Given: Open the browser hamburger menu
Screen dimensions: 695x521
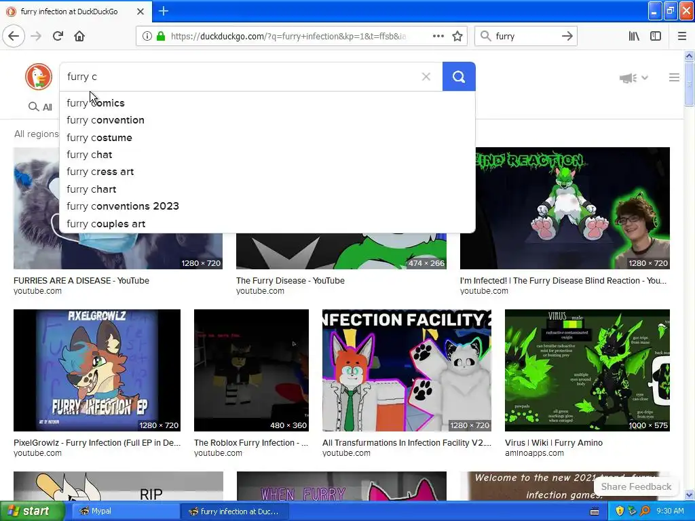Looking at the screenshot, I should click(682, 36).
